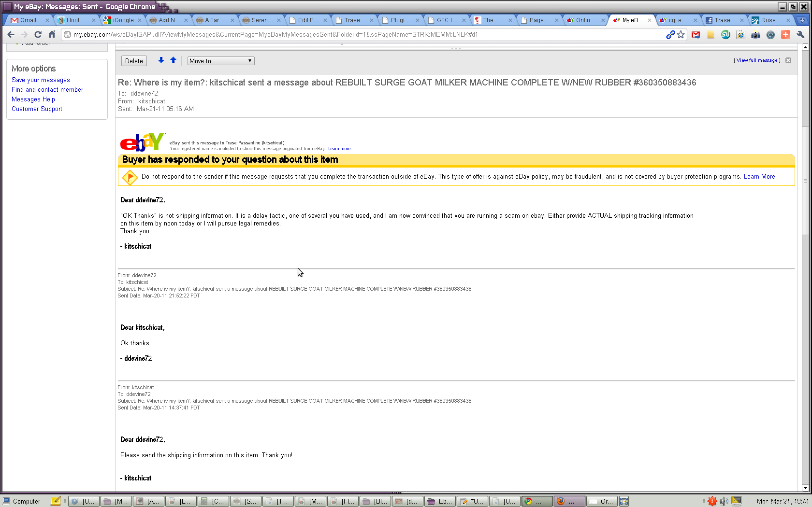Click the Sent: Mar-21-11 05:16 AM text
812x507 pixels.
click(156, 109)
